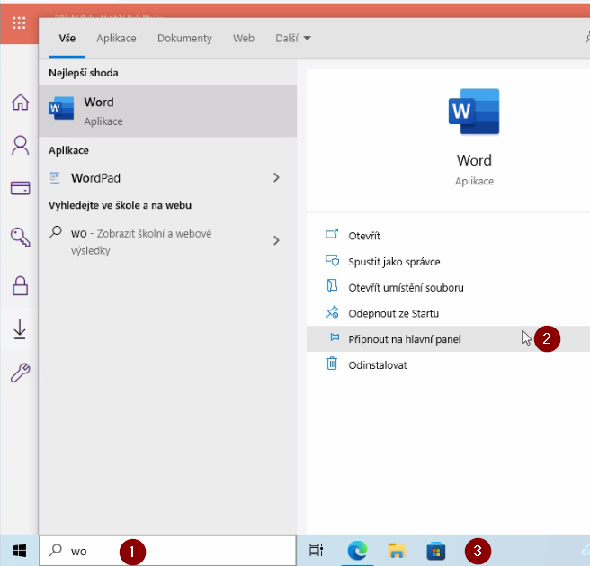
Task: Go to the Home sidebar icon
Action: pyautogui.click(x=21, y=102)
